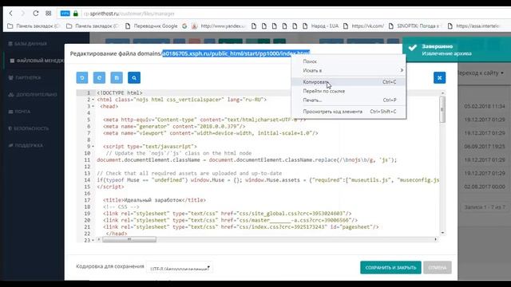Click the vertical scrollbar down arrow
Viewport: 511px width, 287px height.
pyautogui.click(x=442, y=233)
